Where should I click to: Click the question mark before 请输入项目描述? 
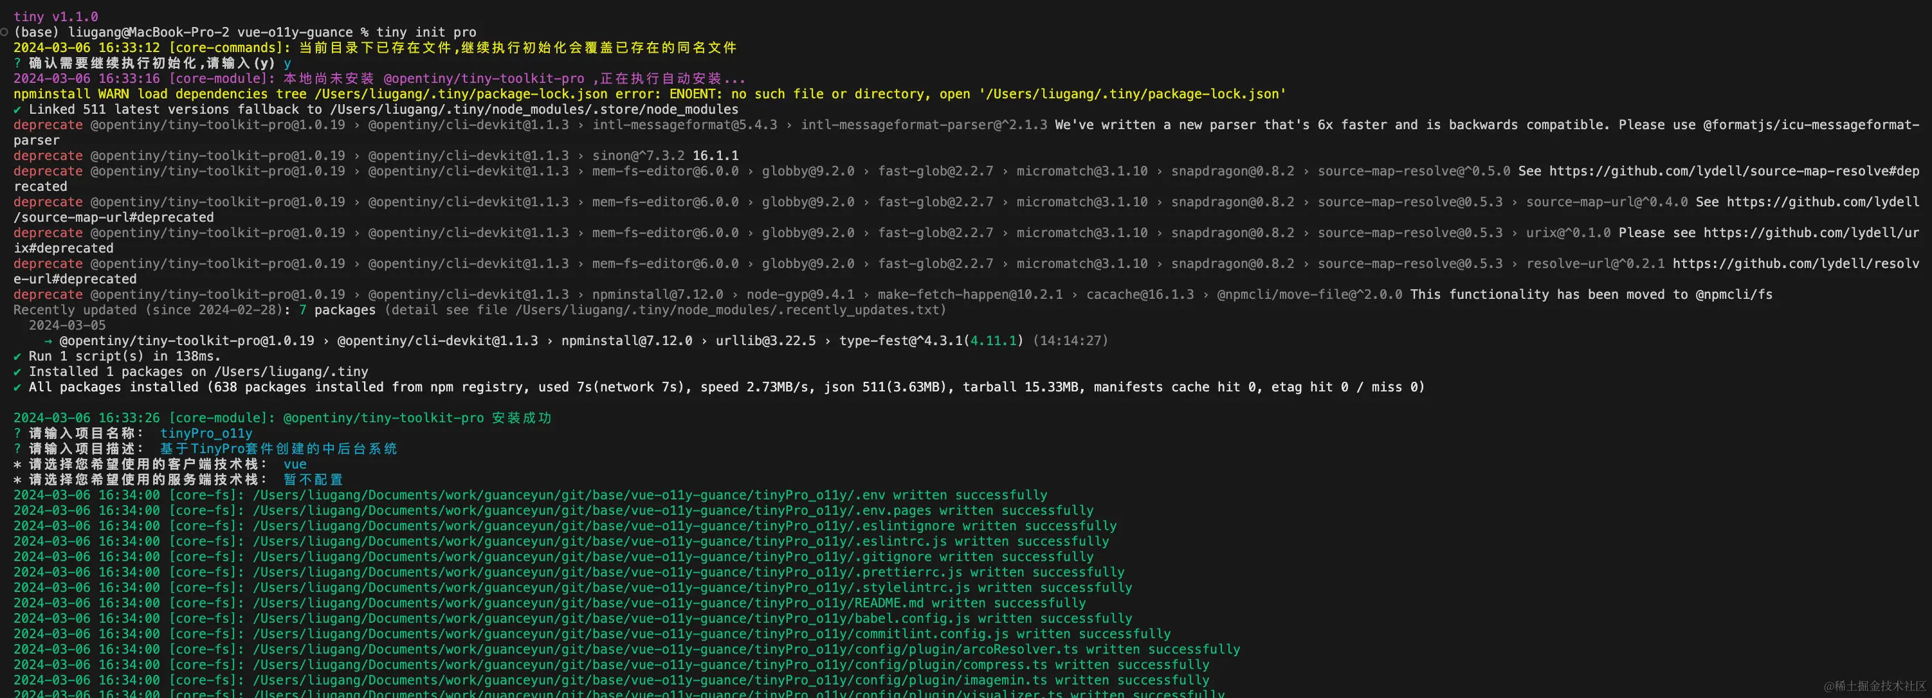click(17, 449)
